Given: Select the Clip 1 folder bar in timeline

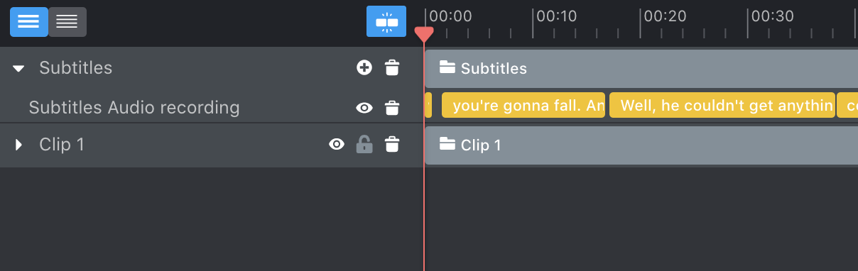Looking at the screenshot, I should 641,145.
